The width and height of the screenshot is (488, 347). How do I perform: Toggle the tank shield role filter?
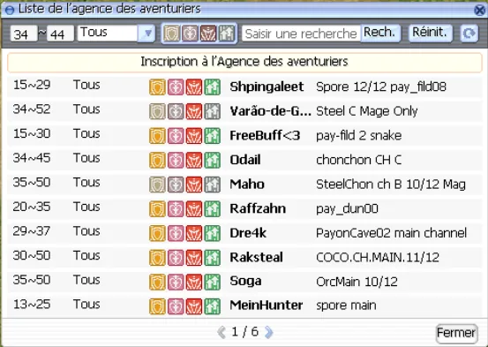point(172,34)
